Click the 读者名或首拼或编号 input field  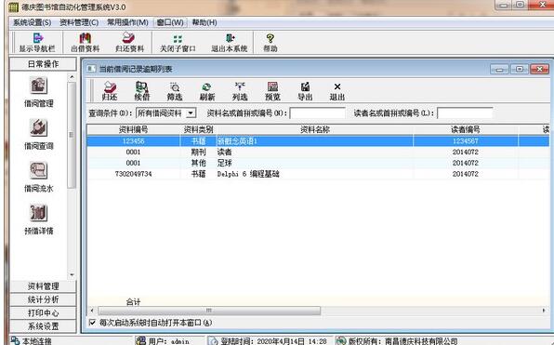465,113
